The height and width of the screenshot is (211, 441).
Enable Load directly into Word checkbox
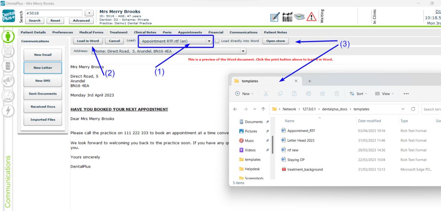(217, 41)
